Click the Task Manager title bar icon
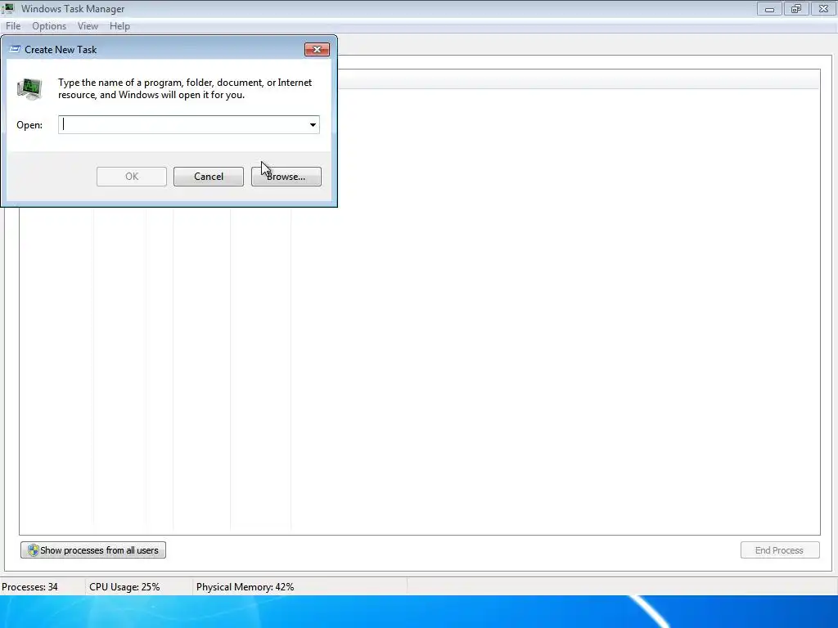838x628 pixels. [x=8, y=8]
